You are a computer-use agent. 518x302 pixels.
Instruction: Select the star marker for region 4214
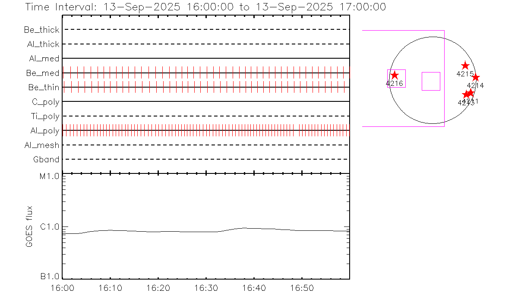[x=476, y=78]
